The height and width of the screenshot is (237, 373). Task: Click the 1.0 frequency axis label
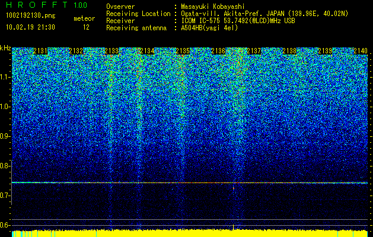(x=5, y=107)
